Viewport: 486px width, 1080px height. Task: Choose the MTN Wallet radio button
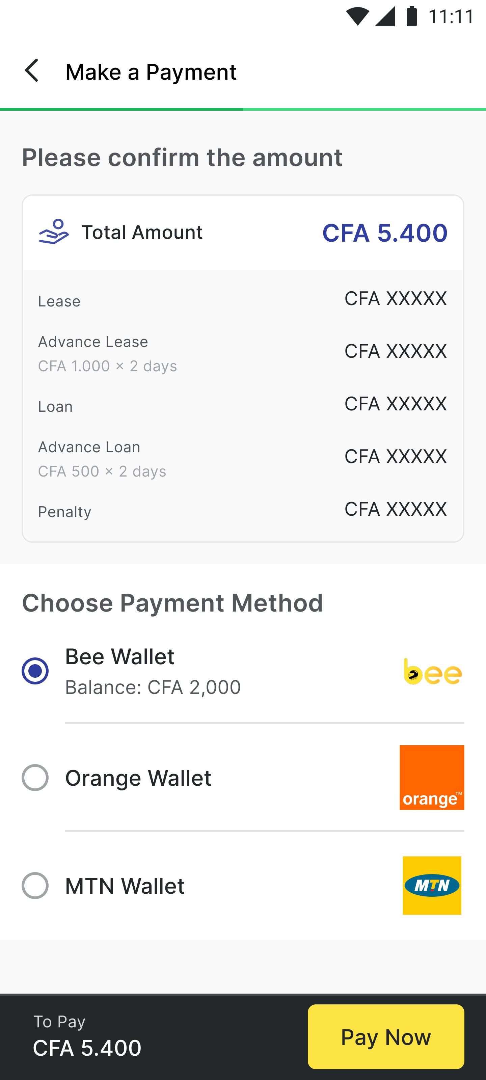pos(35,886)
